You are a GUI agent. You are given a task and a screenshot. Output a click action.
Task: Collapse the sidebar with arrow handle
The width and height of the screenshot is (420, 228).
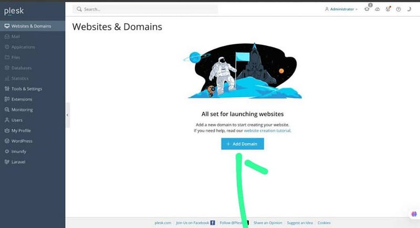[x=68, y=115]
